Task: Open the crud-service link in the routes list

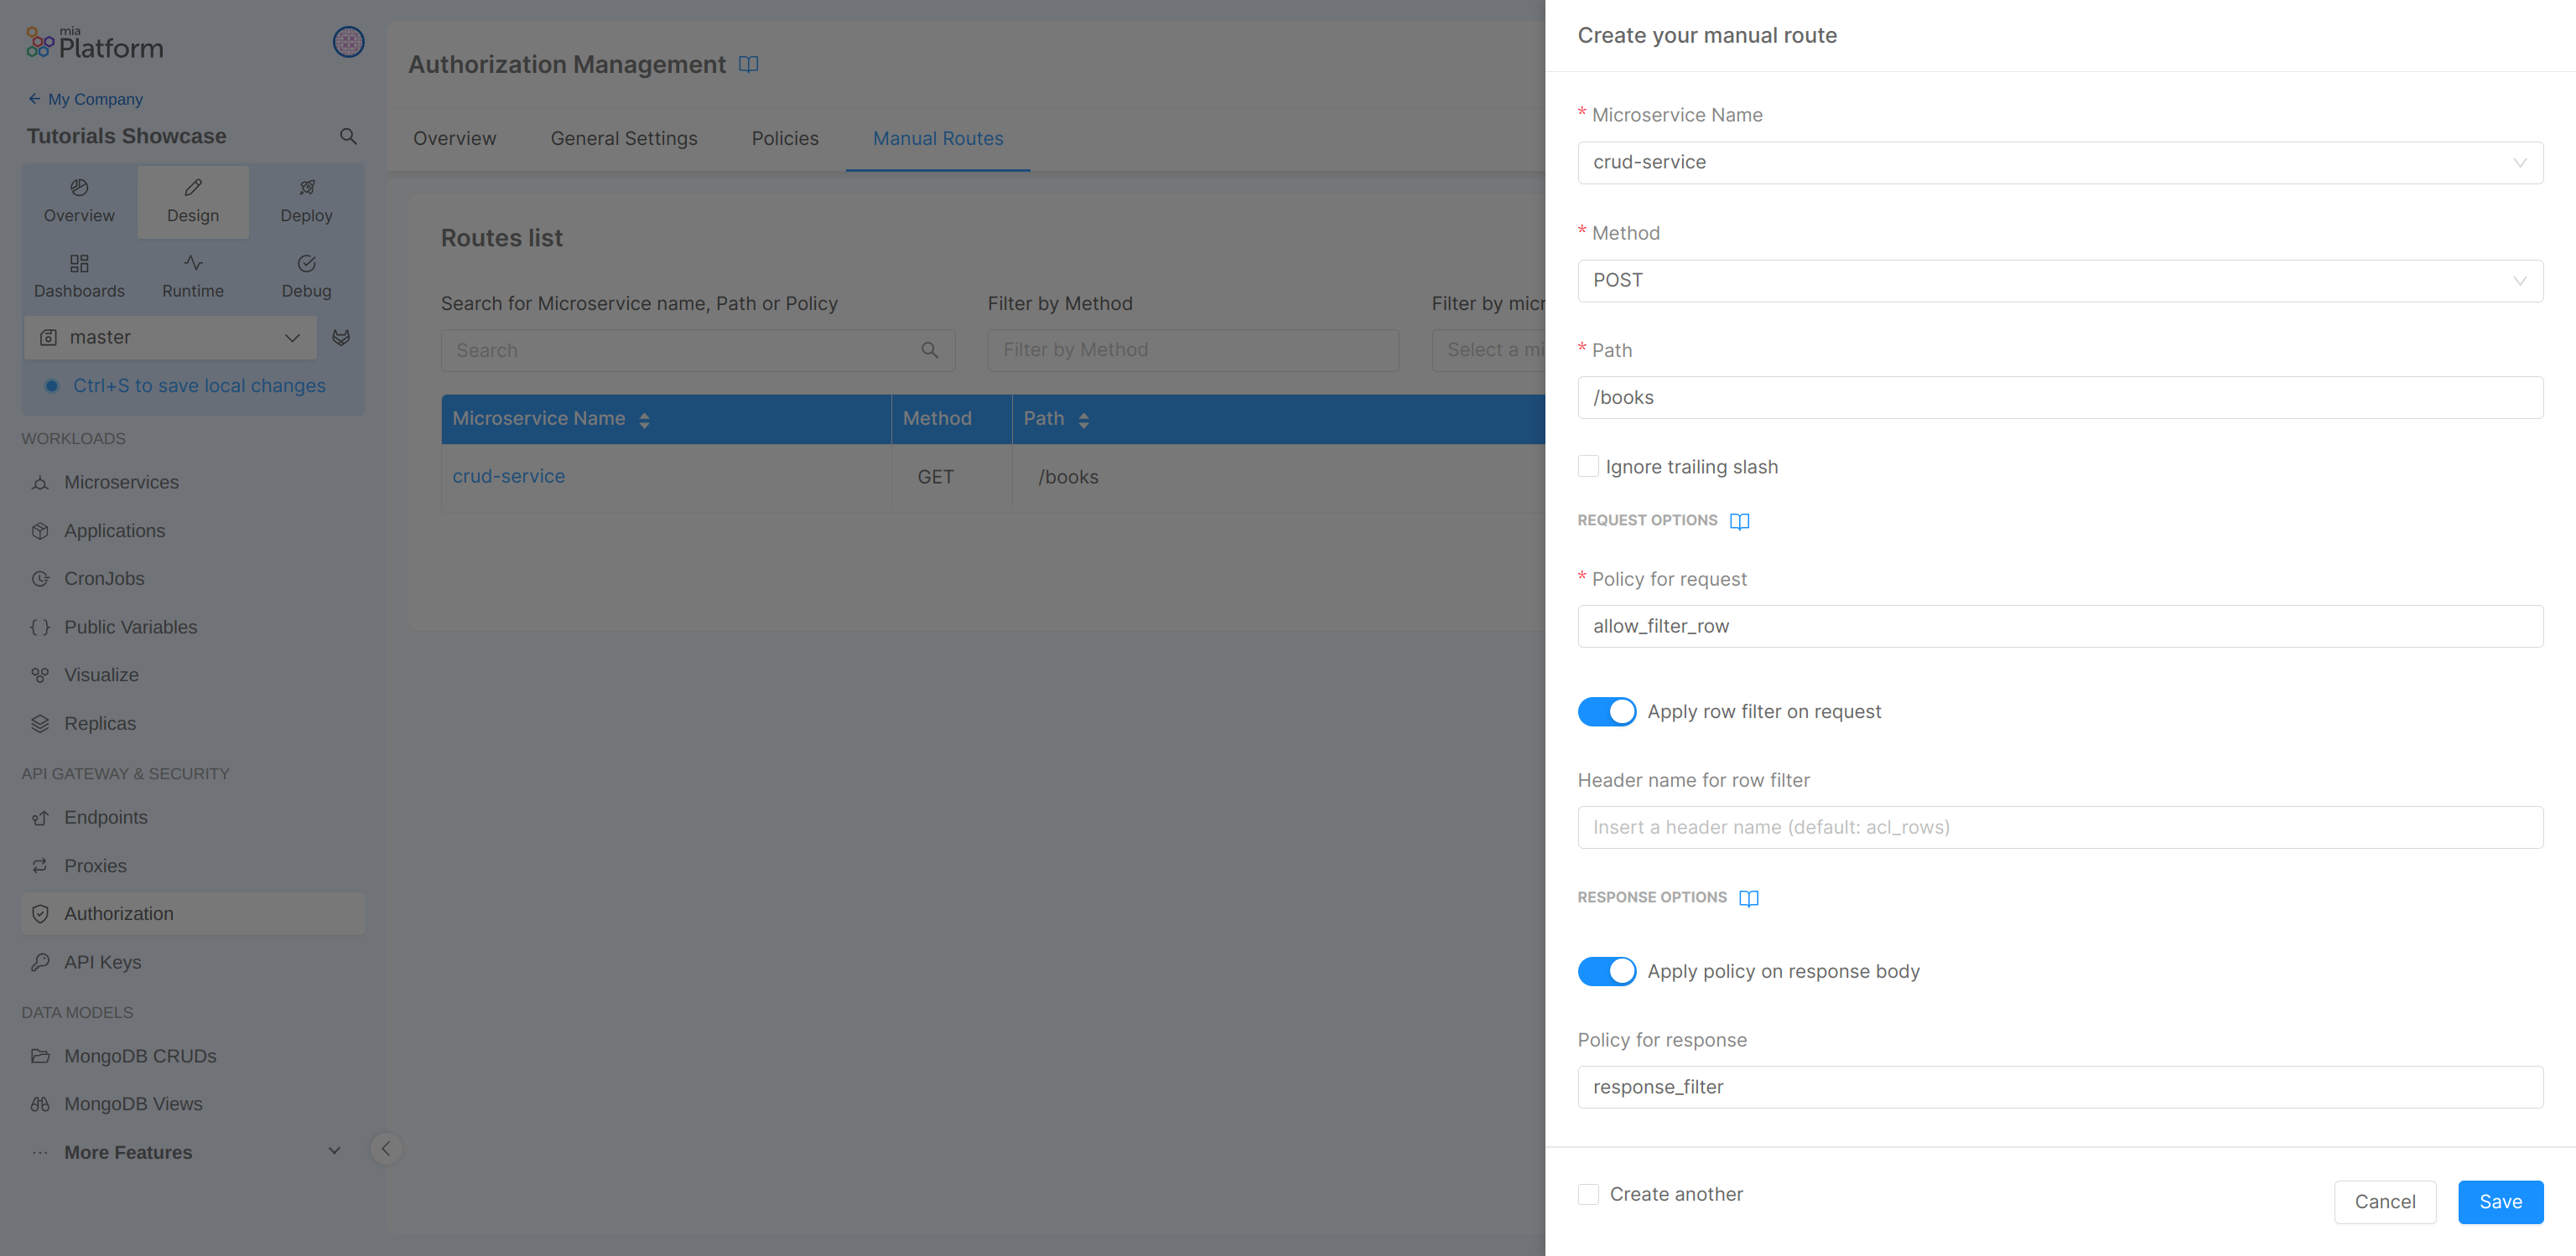Action: [509, 476]
